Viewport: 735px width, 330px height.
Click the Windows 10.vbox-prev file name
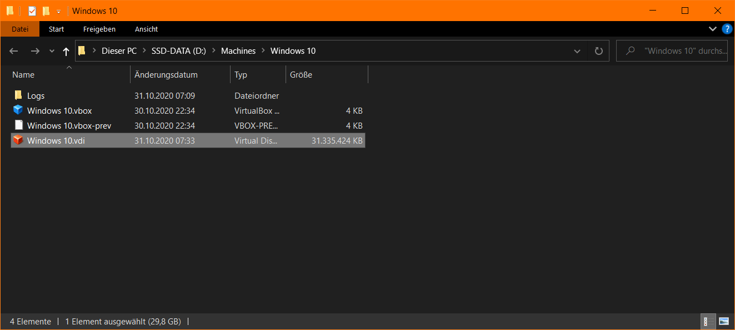(x=69, y=126)
